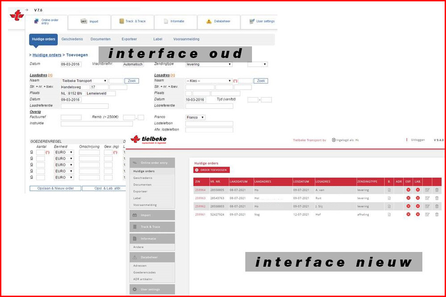Switch to the Track & Trace top tab
The height and width of the screenshot is (297, 446).
(132, 21)
